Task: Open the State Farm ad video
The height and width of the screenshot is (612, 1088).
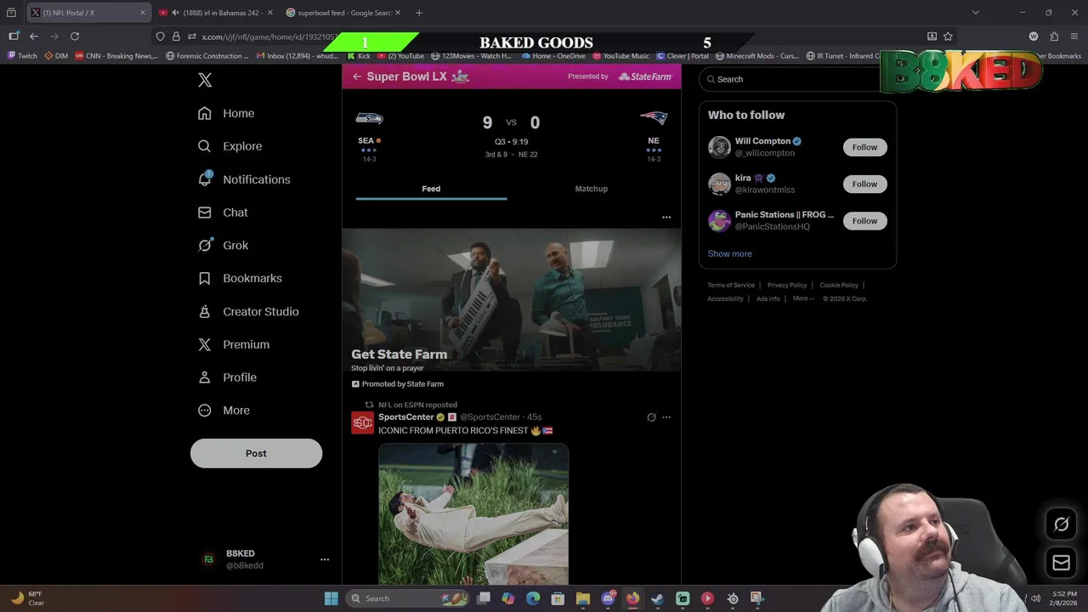Action: click(x=512, y=299)
